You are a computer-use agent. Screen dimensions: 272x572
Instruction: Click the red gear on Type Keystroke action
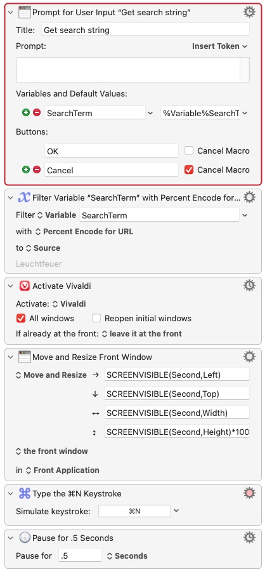(249, 493)
